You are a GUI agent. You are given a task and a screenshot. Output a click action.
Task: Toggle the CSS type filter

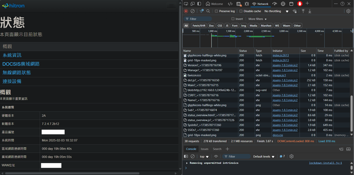coord(220,26)
